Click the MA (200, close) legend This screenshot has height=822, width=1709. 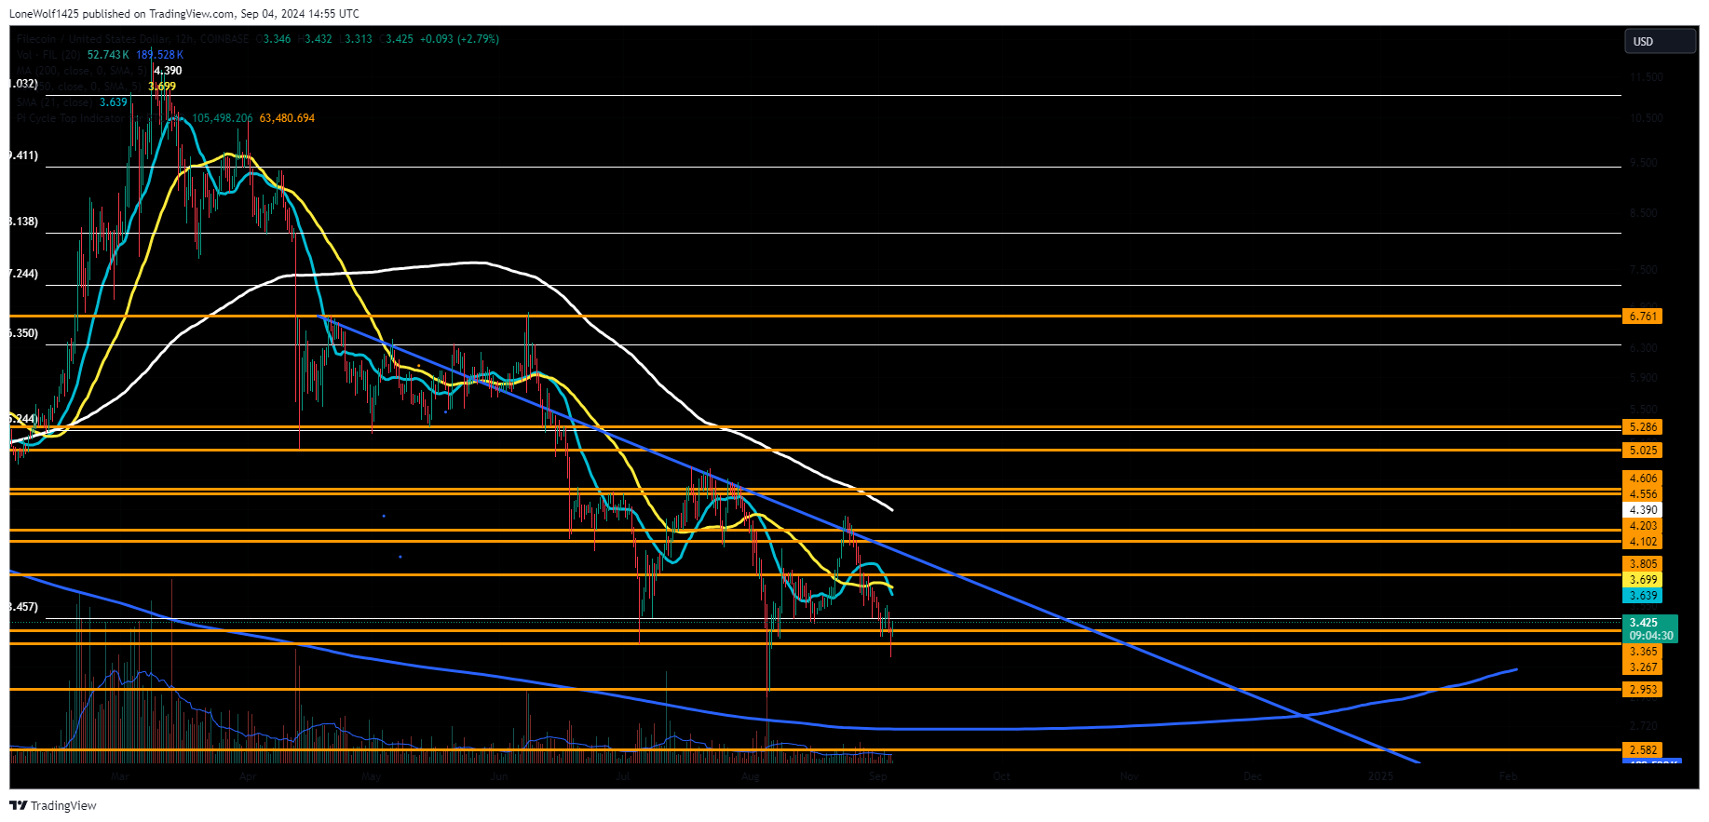(82, 71)
